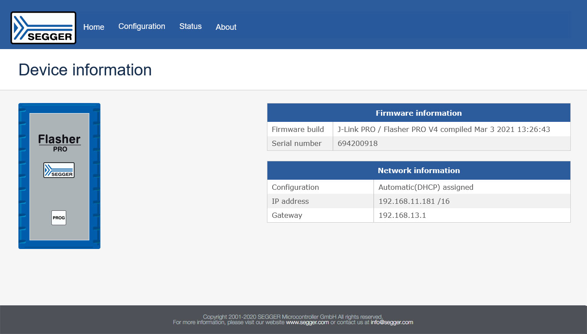Screen dimensions: 587x334
Task: Open the About page
Action: coord(226,27)
